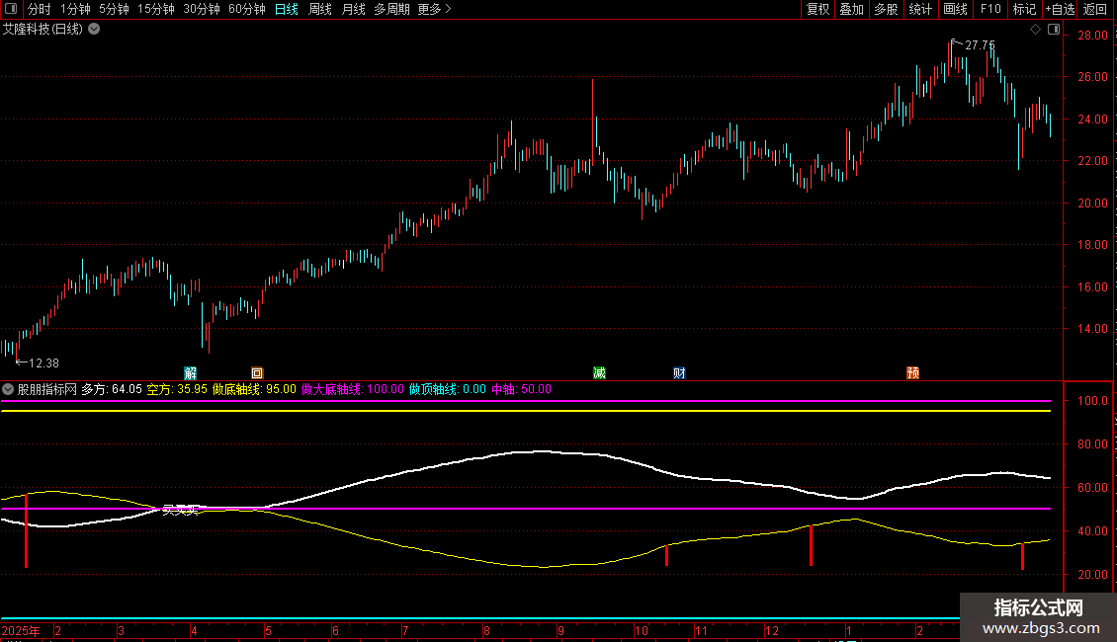Image resolution: width=1117 pixels, height=642 pixels.
Task: Toggle the left sidebar panel icon
Action: pos(11,9)
